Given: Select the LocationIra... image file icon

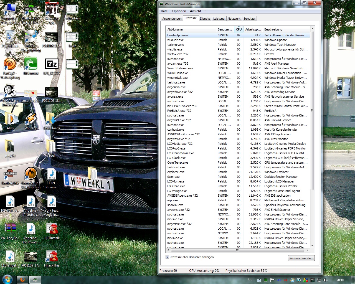Looking at the screenshot, I should [x=31, y=96].
